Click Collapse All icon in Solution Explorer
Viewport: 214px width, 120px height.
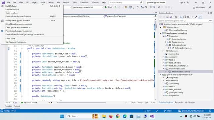click(x=185, y=17)
